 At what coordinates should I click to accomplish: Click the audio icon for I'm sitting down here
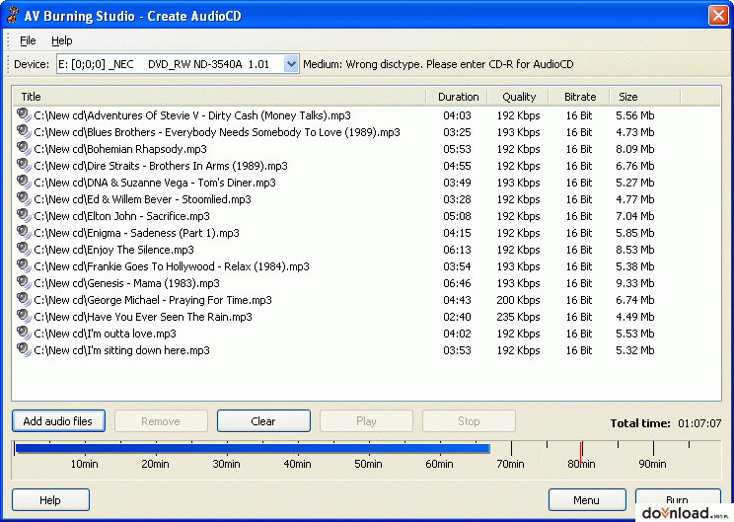[x=23, y=350]
